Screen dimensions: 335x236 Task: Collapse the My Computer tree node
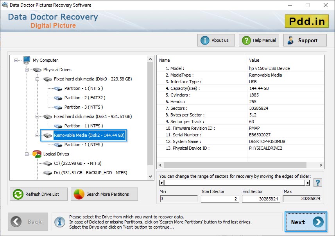[16, 61]
